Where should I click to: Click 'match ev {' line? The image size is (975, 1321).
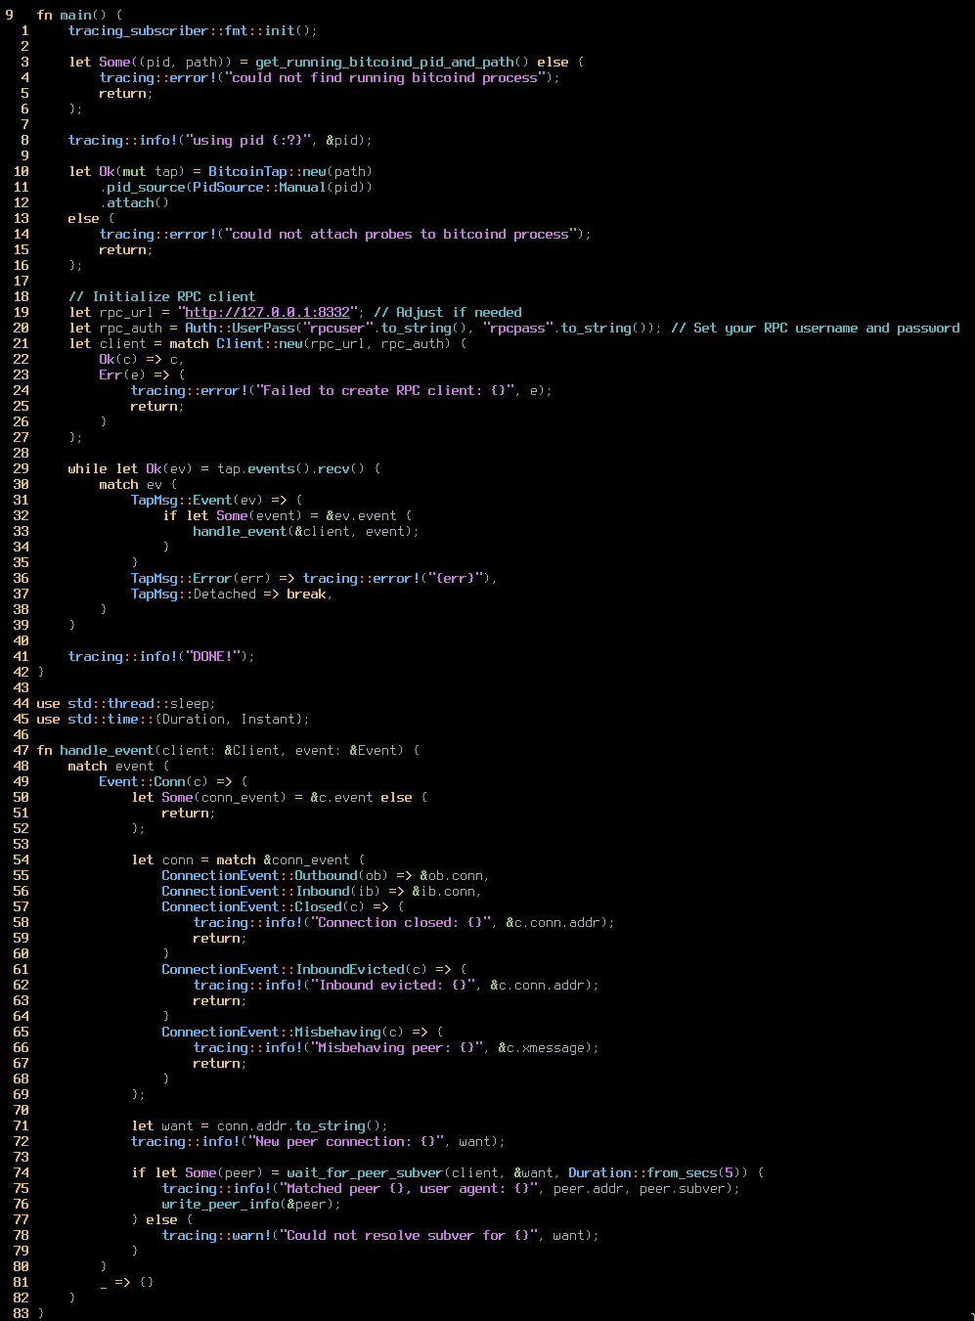tap(138, 484)
